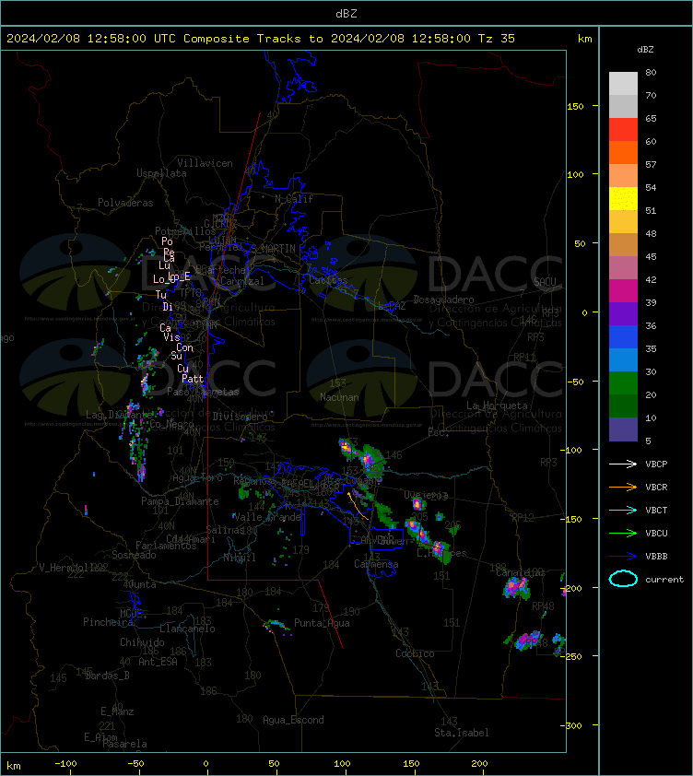Click the Pampa_Diamante place label

[x=180, y=501]
